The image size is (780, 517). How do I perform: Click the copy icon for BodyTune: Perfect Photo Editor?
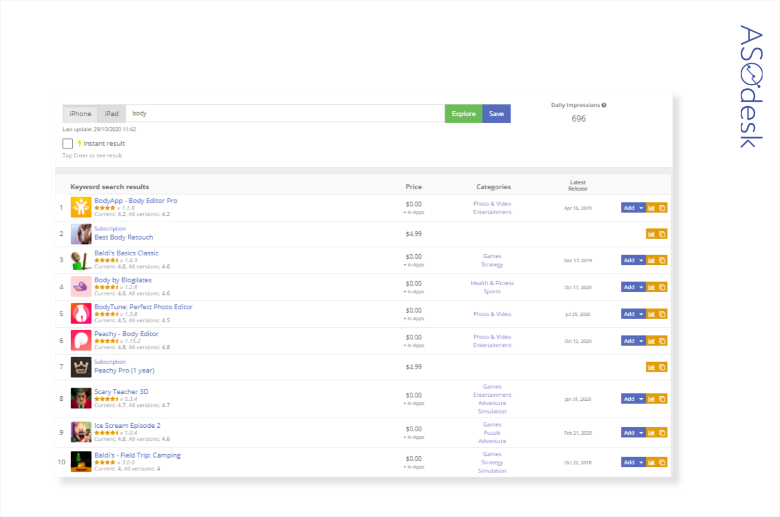click(x=663, y=314)
